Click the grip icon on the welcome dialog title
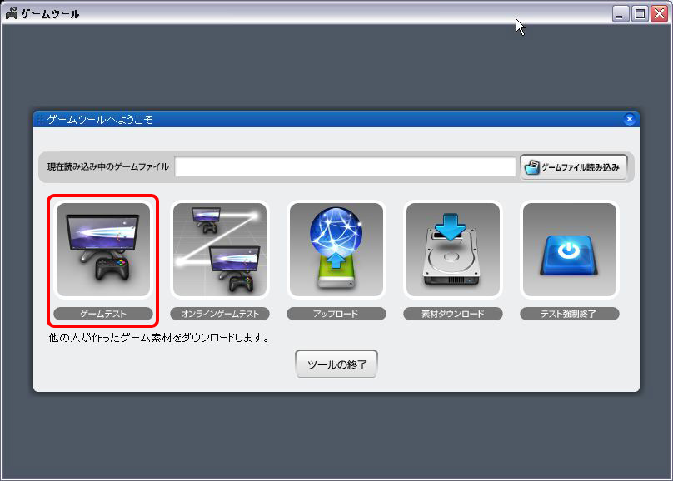Viewport: 673px width, 481px height. pos(40,120)
